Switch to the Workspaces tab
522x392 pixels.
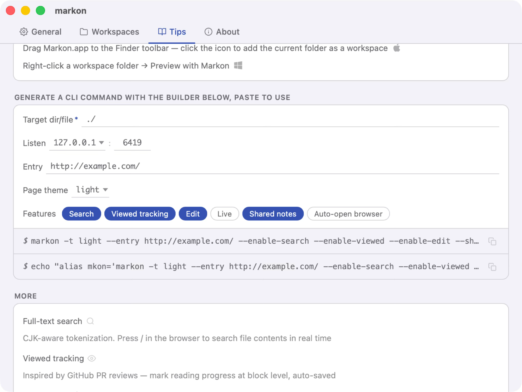click(109, 32)
